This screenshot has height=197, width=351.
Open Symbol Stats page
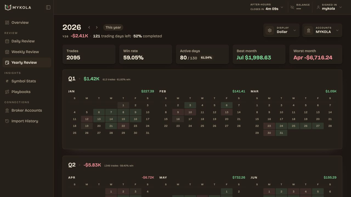click(27, 81)
